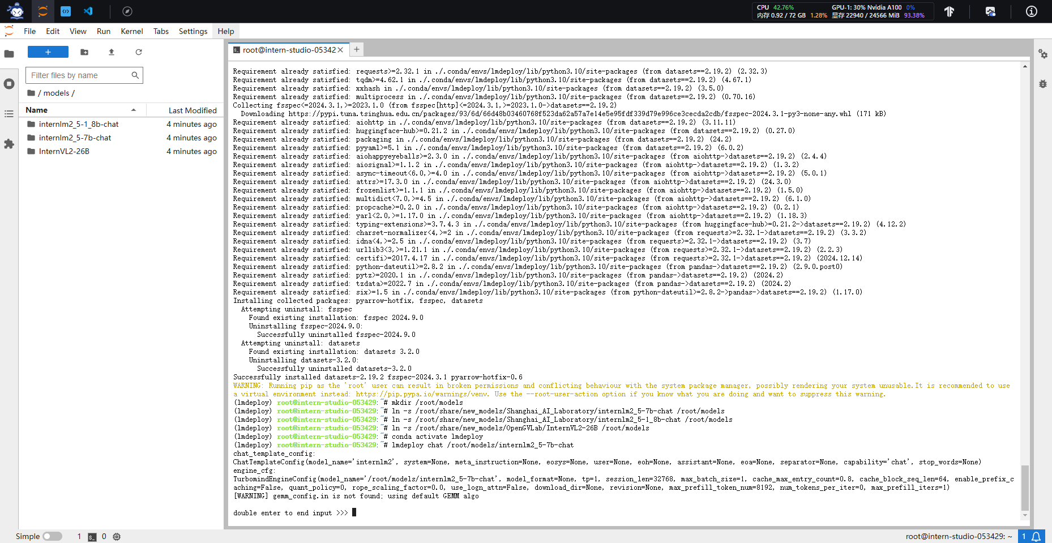This screenshot has width=1052, height=543.
Task: Click the root folder icon in breadcrumb
Action: (x=31, y=93)
